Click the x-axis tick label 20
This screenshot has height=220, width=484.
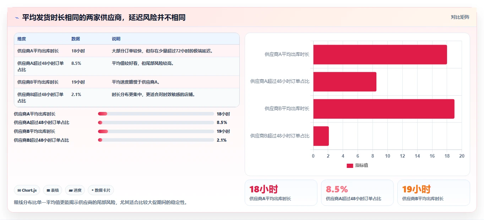[x=462, y=156]
